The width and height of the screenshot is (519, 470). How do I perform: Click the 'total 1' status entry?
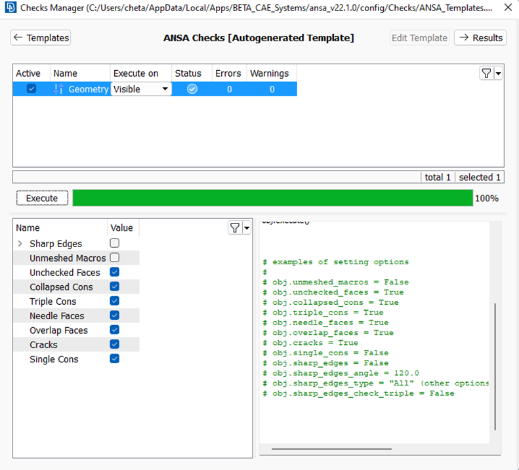[x=438, y=177]
